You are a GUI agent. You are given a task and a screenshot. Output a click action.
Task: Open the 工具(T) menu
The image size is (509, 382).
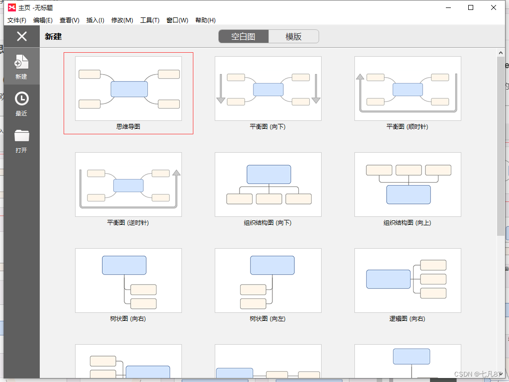150,20
